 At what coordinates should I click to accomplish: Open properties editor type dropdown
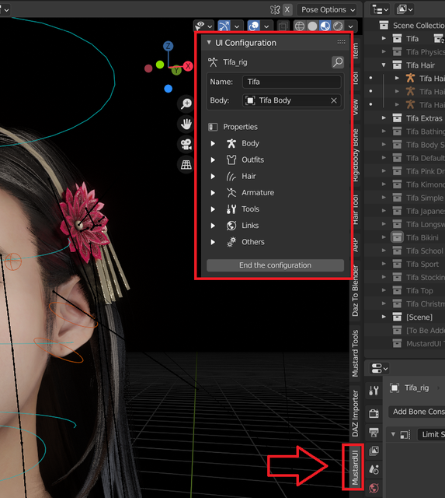coord(379,369)
